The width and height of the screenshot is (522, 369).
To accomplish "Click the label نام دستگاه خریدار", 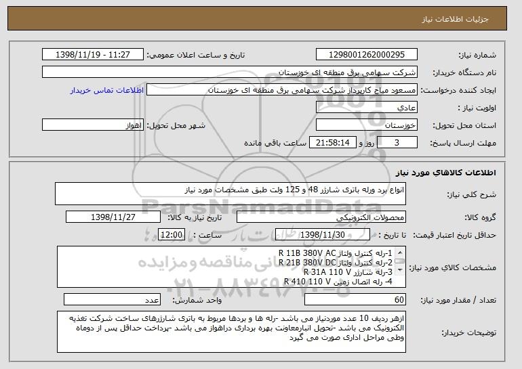I will point(464,72).
